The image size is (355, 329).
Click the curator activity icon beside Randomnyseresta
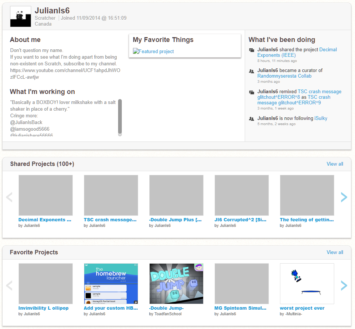pos(252,71)
